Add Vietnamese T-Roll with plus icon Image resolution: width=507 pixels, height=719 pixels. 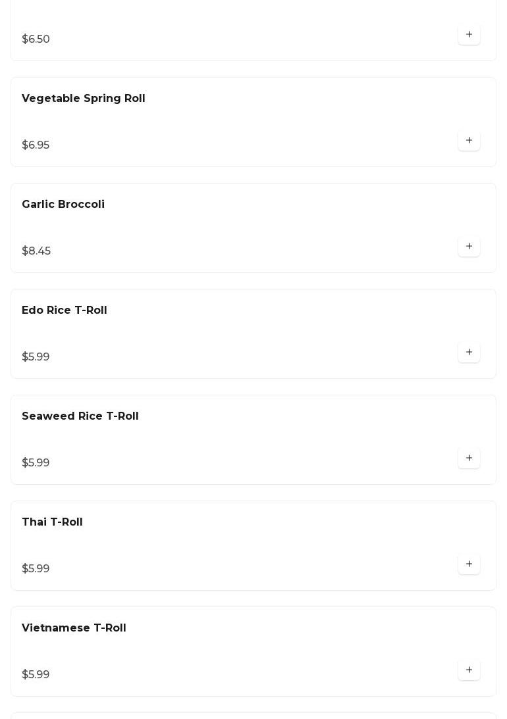(469, 670)
